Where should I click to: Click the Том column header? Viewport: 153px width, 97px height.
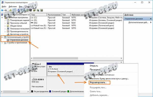39,15
